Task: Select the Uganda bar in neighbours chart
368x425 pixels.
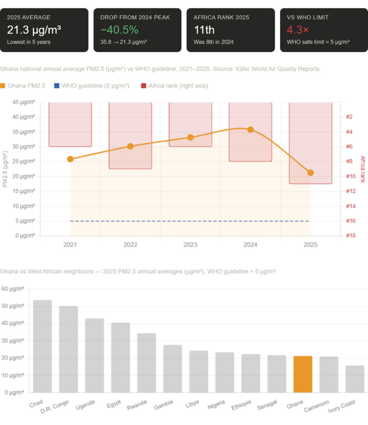Action: pyautogui.click(x=94, y=355)
